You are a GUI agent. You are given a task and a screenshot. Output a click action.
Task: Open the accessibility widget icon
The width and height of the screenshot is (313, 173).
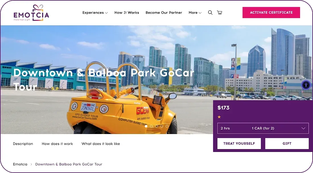point(306,85)
